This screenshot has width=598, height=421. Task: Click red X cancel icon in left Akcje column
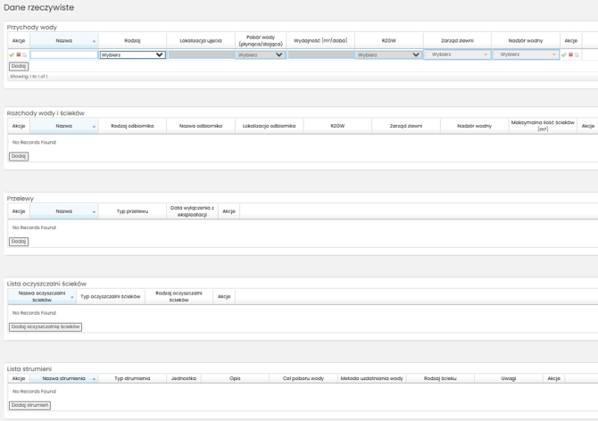point(19,54)
